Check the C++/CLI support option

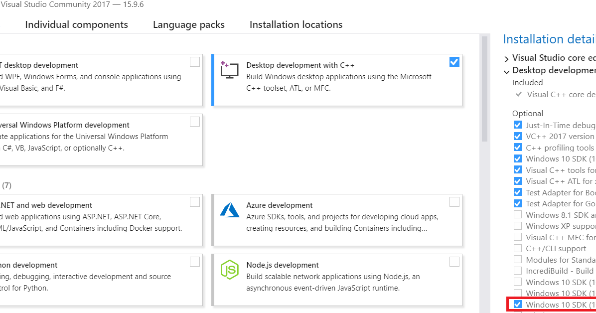coord(518,248)
